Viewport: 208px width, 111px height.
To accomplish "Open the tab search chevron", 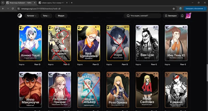I will tap(3, 3).
